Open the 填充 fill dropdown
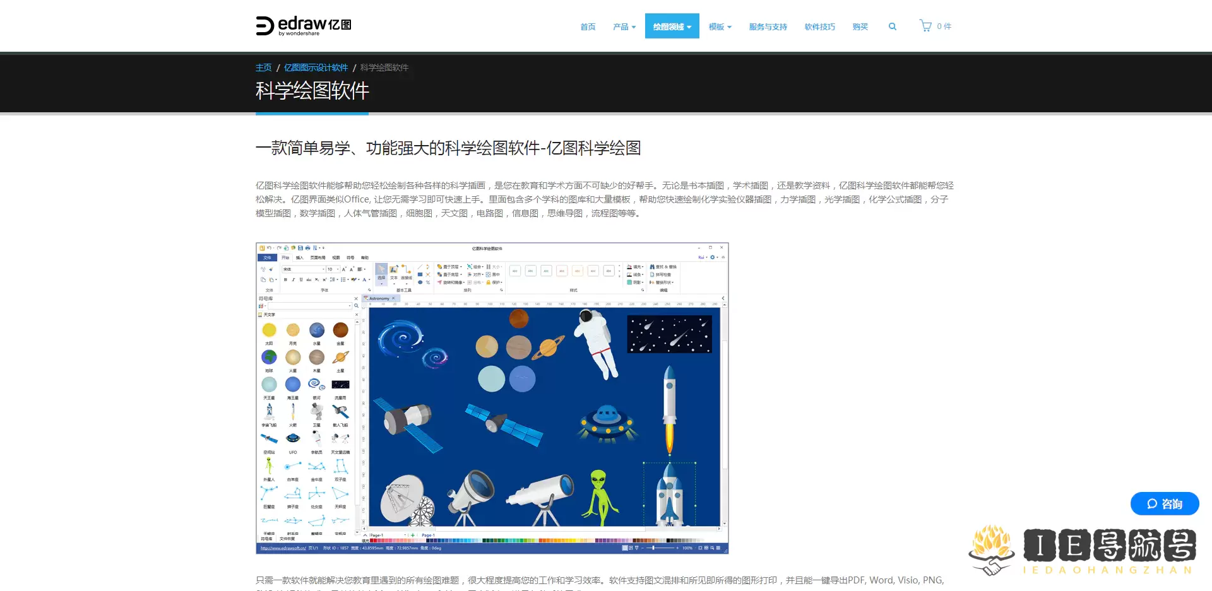Screen dimensions: 1212x591 (635, 267)
